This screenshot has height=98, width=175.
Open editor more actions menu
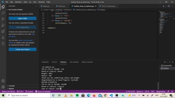tap(172, 6)
